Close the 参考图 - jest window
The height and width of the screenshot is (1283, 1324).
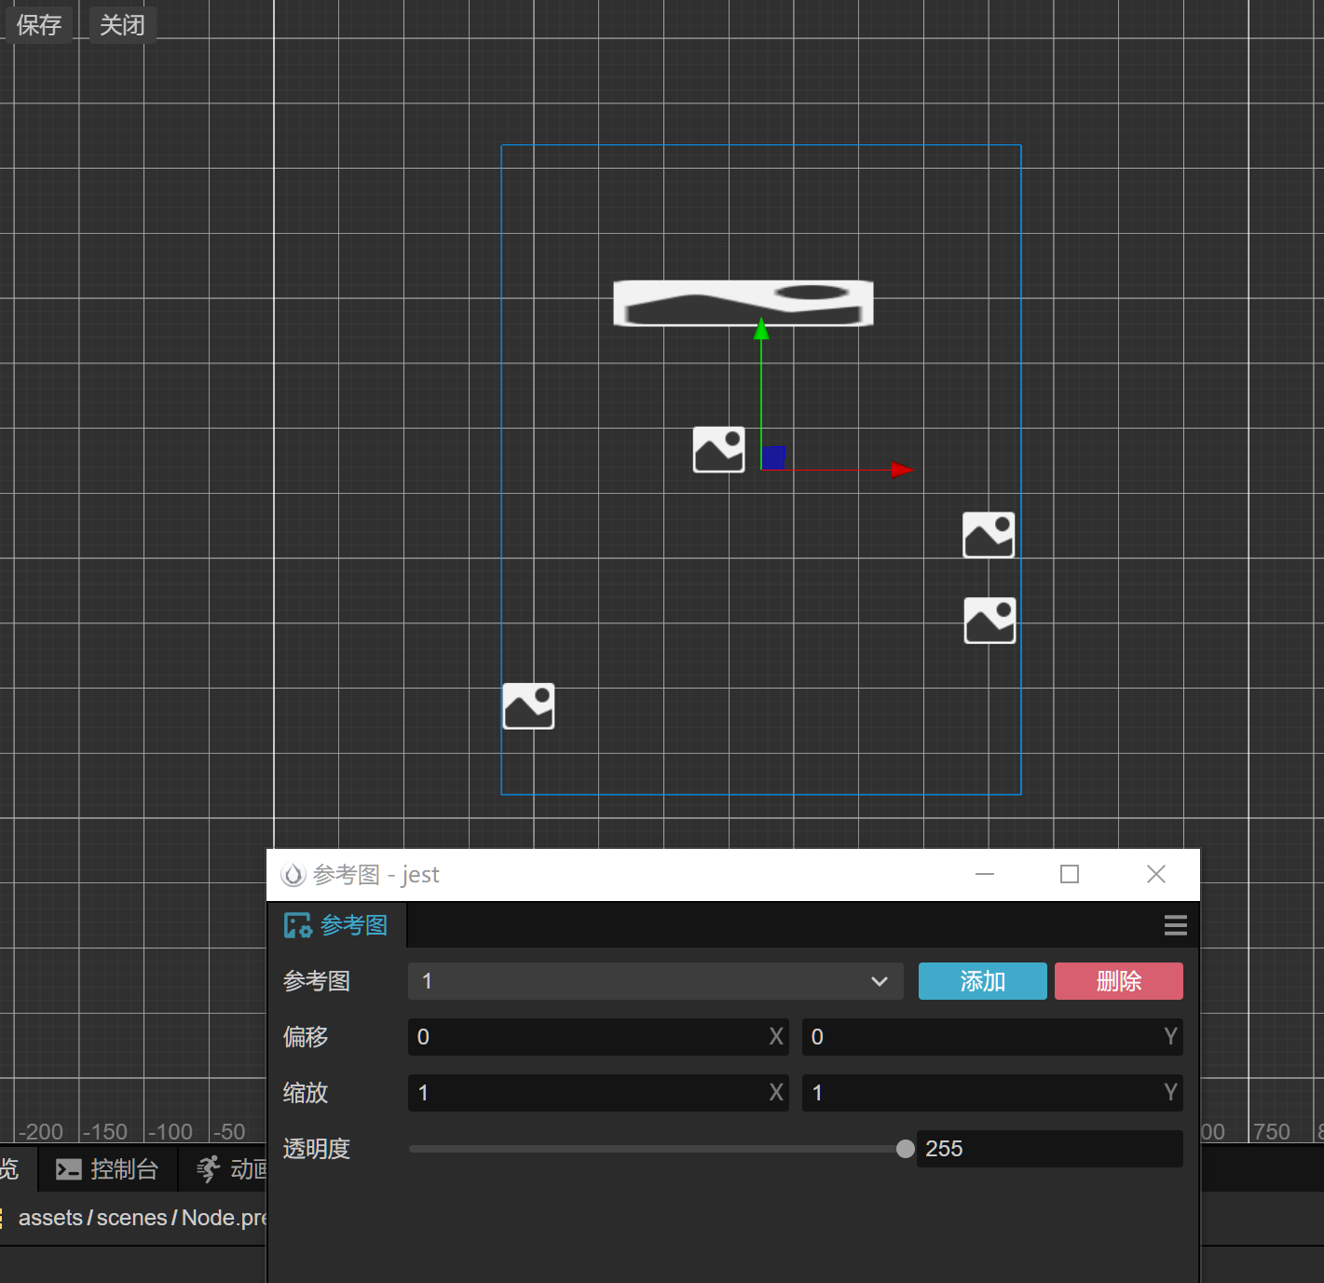coord(1156,874)
